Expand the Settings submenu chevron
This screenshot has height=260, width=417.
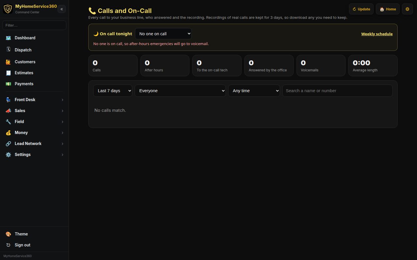point(62,155)
